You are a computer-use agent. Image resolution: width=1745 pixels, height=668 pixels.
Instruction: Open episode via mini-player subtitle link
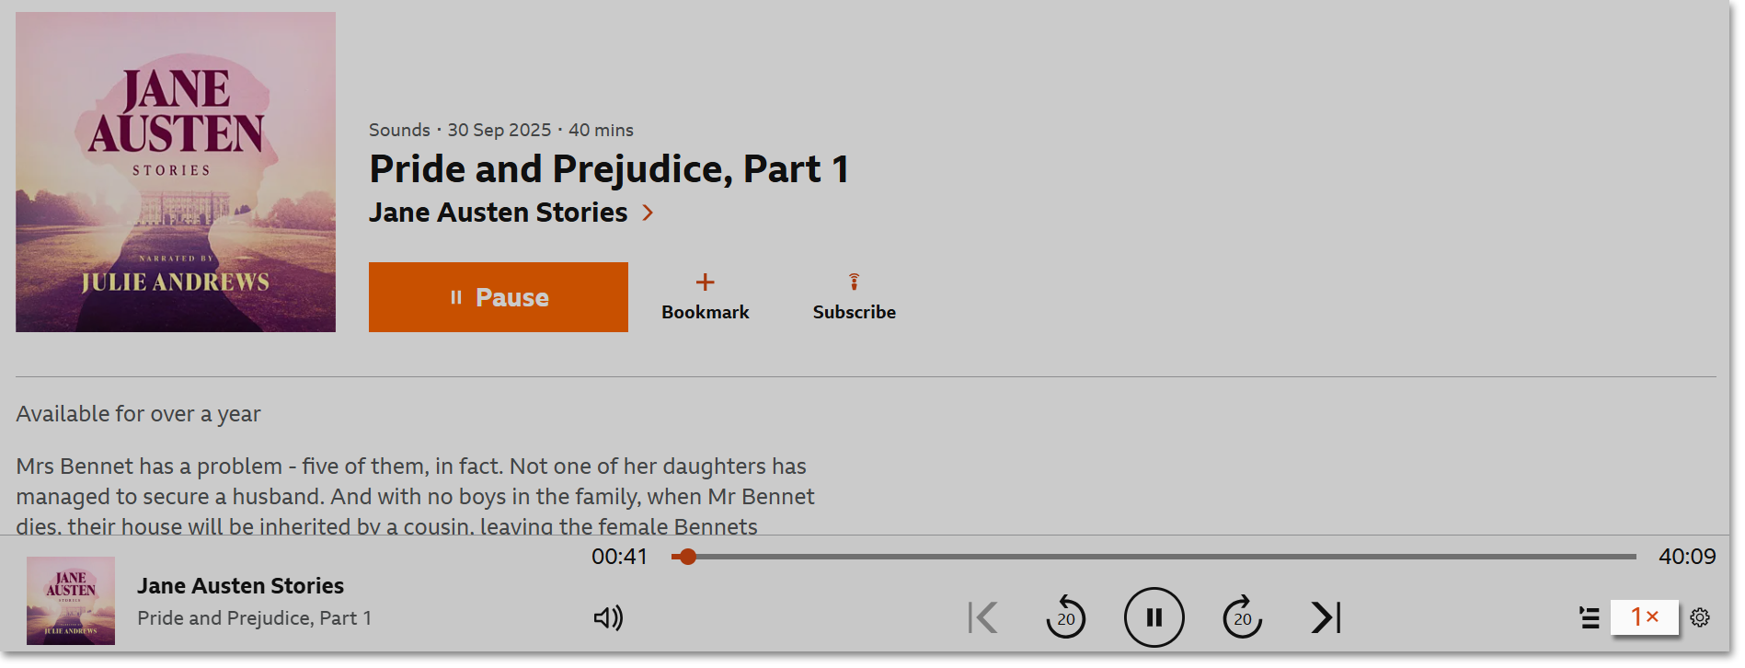[254, 617]
